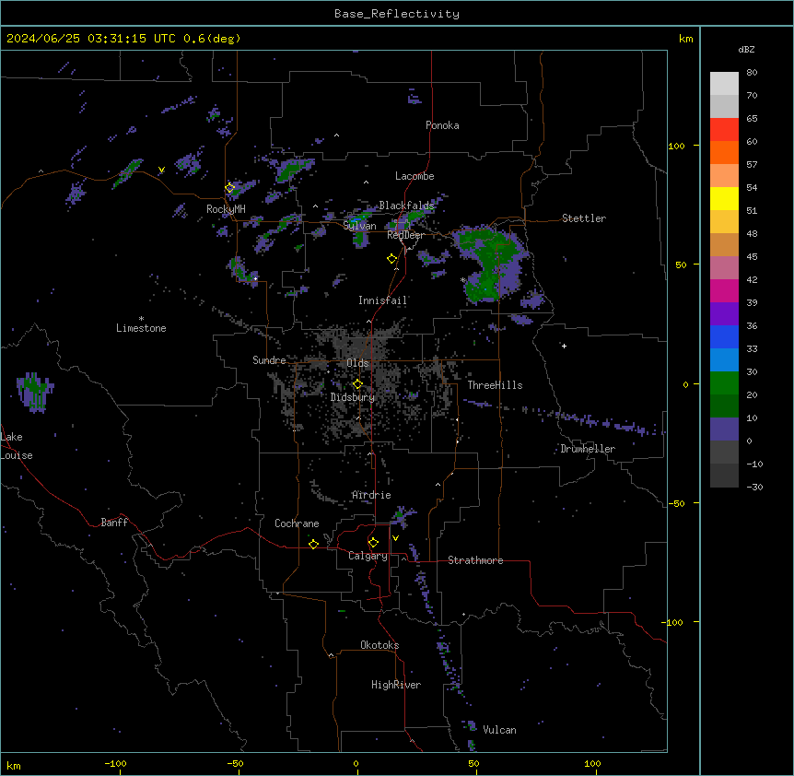
Task: Click the km unit label at bottom left
Action: 14,765
